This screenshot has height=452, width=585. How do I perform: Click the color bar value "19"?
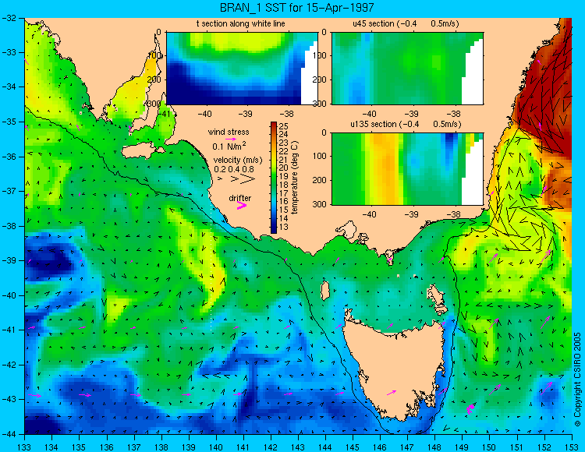(284, 177)
